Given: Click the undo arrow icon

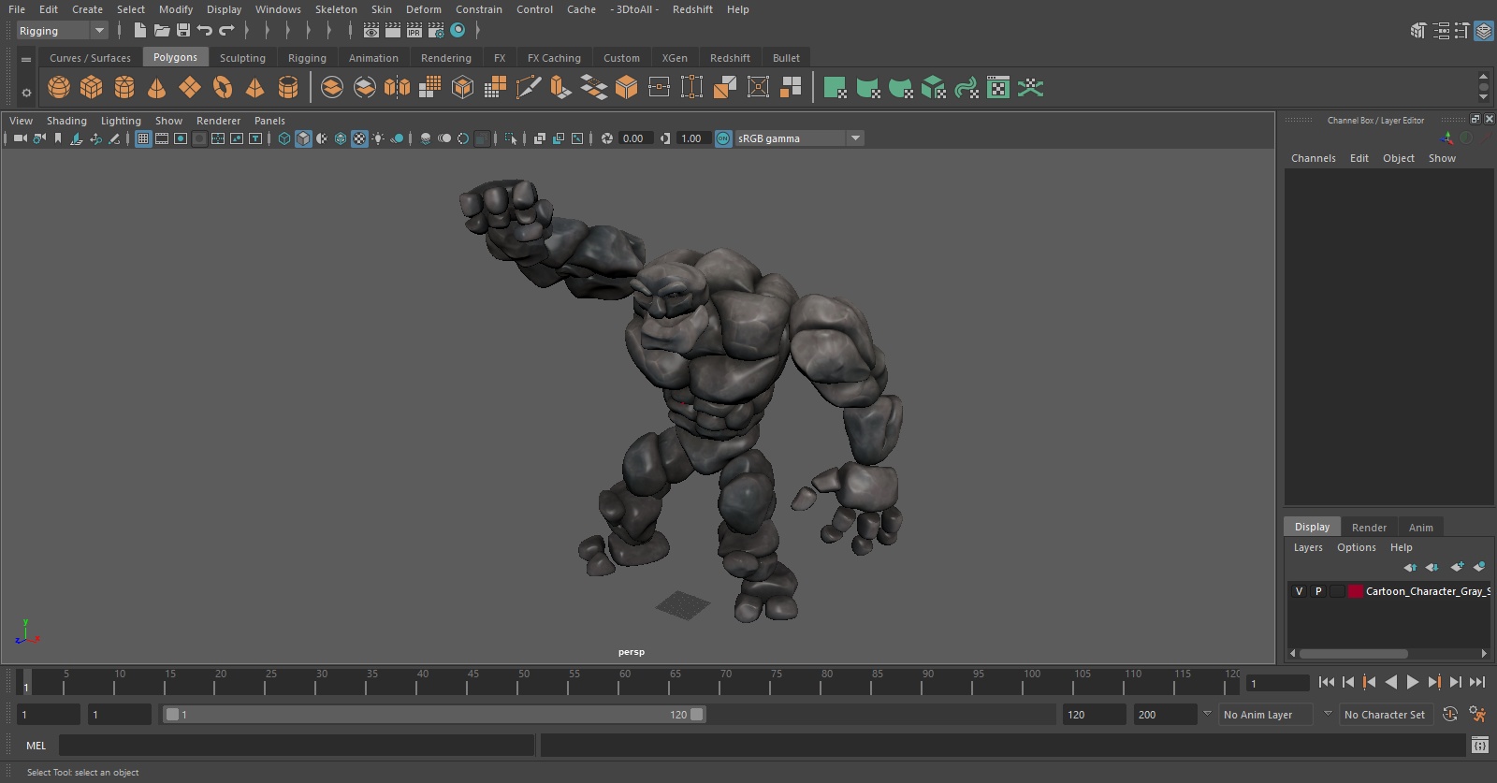Looking at the screenshot, I should coord(205,31).
